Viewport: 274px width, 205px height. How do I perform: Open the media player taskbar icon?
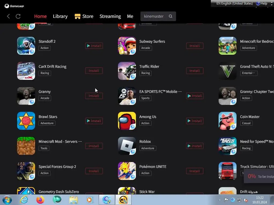pos(90,200)
